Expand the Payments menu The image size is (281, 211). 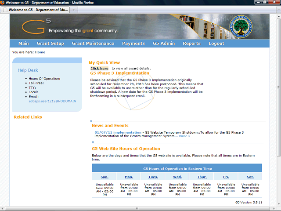point(133,44)
